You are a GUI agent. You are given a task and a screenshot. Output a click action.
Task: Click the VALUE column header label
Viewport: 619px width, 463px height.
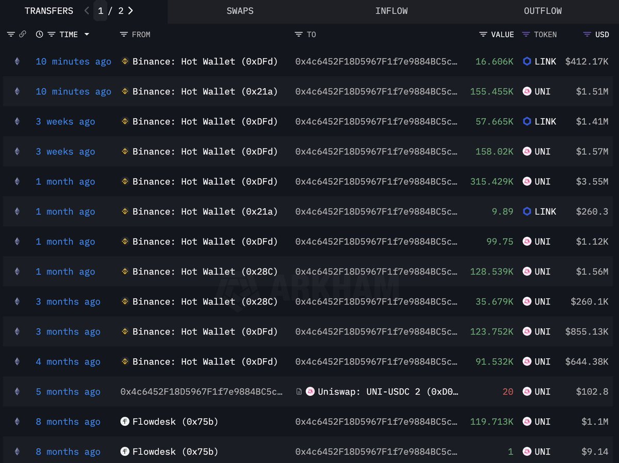pos(502,35)
